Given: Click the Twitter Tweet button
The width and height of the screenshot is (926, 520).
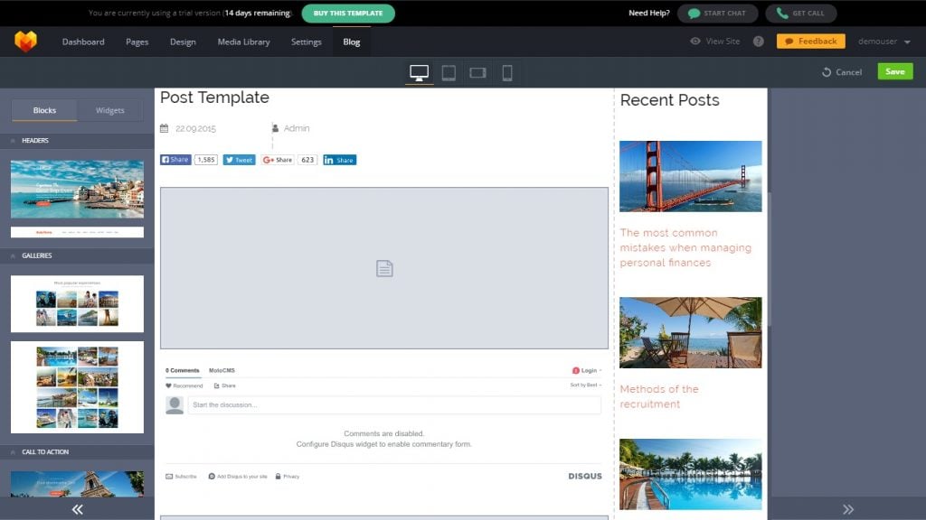Looking at the screenshot, I should [240, 160].
